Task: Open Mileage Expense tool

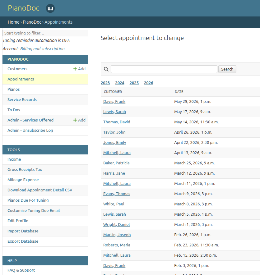Action: point(23,180)
